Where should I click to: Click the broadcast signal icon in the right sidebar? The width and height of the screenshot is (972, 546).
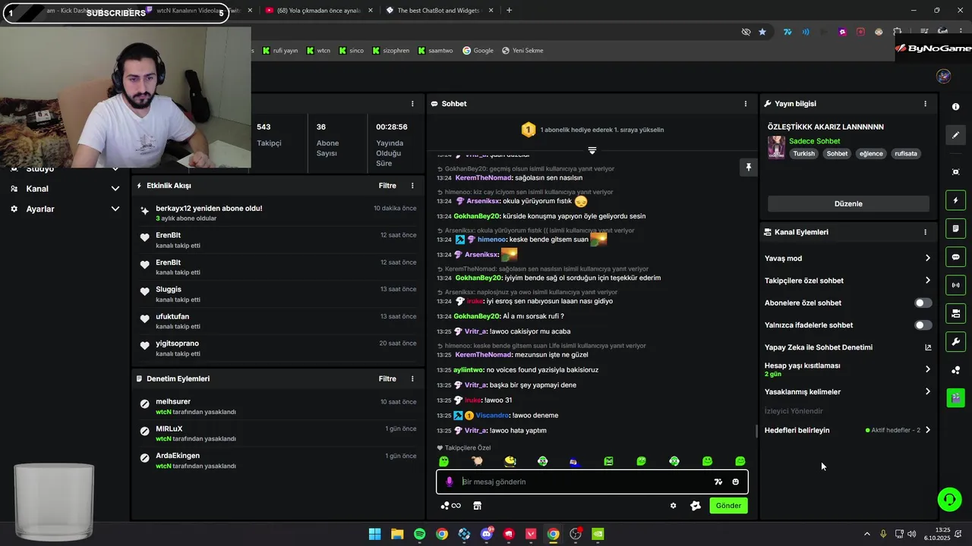pos(955,285)
